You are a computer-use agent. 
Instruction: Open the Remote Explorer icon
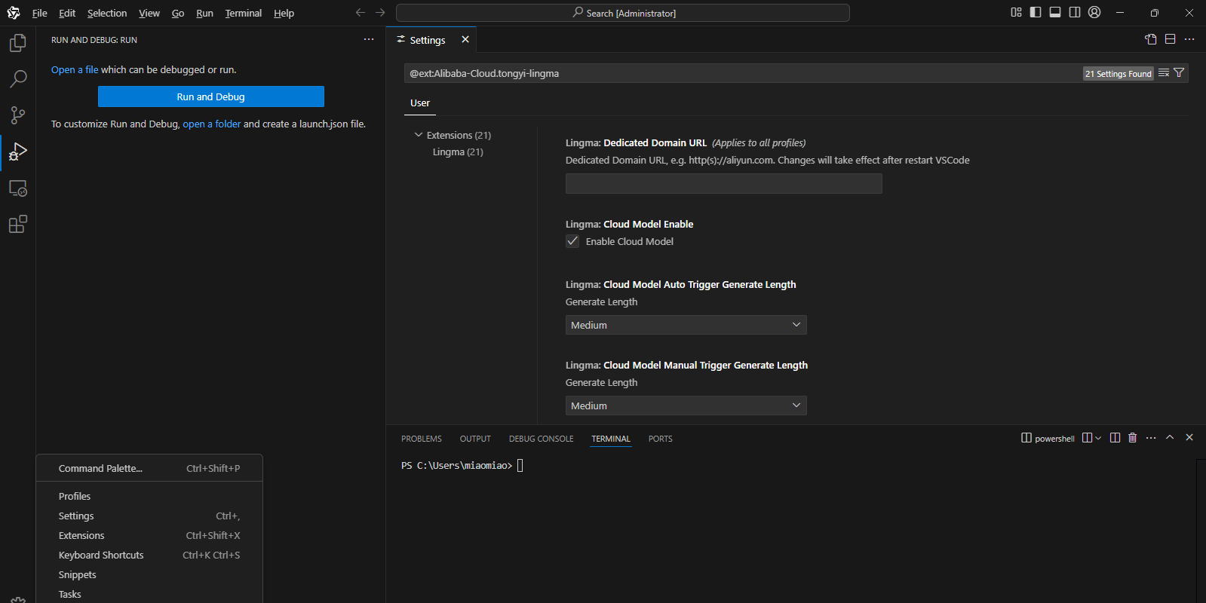point(17,188)
